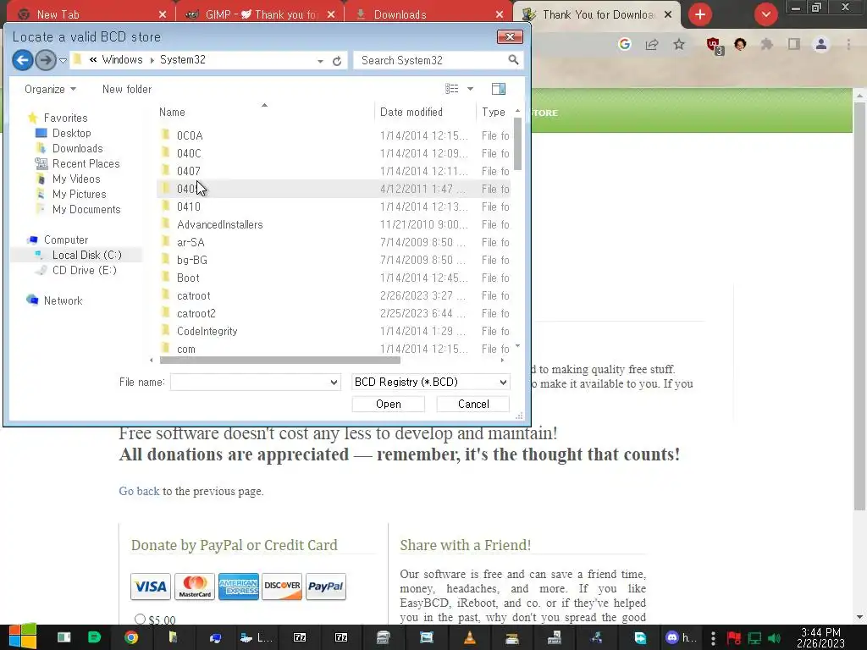Change the file view layout icon

point(452,89)
